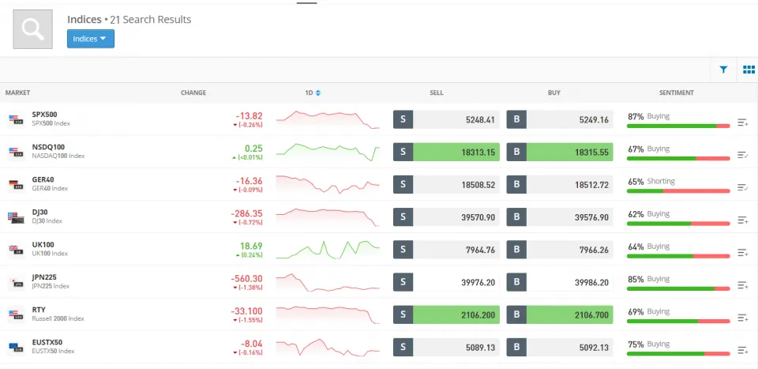This screenshot has width=758, height=369.
Task: Click the RTY flag icon
Action: point(16,314)
